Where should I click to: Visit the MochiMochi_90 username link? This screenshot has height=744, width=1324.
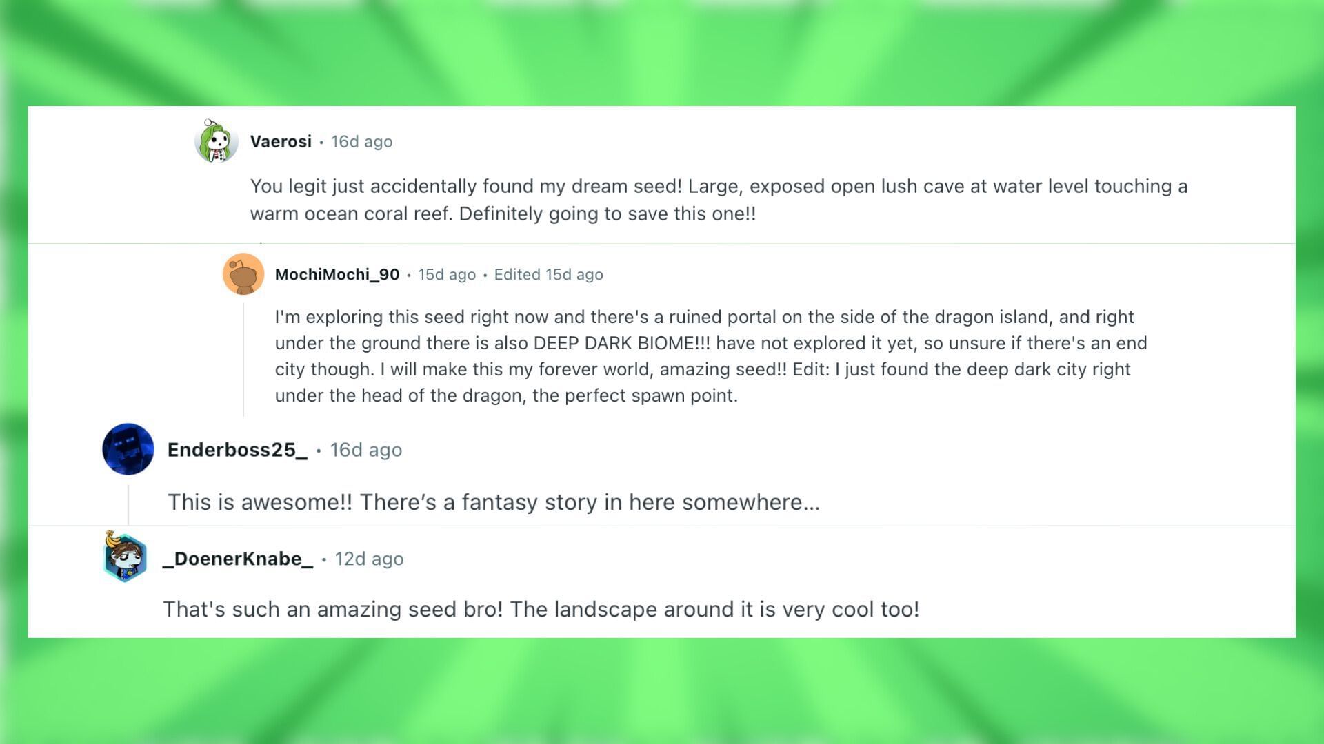point(337,275)
